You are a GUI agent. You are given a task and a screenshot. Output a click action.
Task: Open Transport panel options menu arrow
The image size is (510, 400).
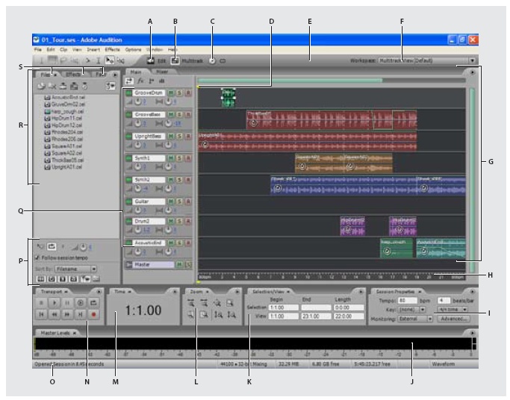point(99,292)
